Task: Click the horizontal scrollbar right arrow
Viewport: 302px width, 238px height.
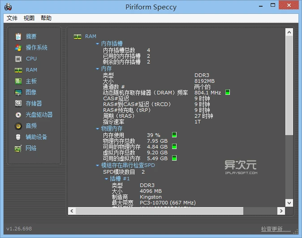Action: (281, 211)
